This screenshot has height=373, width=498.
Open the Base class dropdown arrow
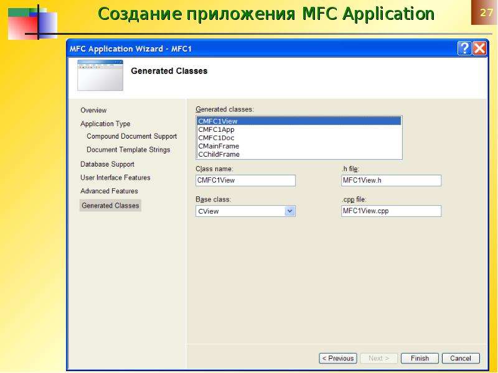click(289, 211)
